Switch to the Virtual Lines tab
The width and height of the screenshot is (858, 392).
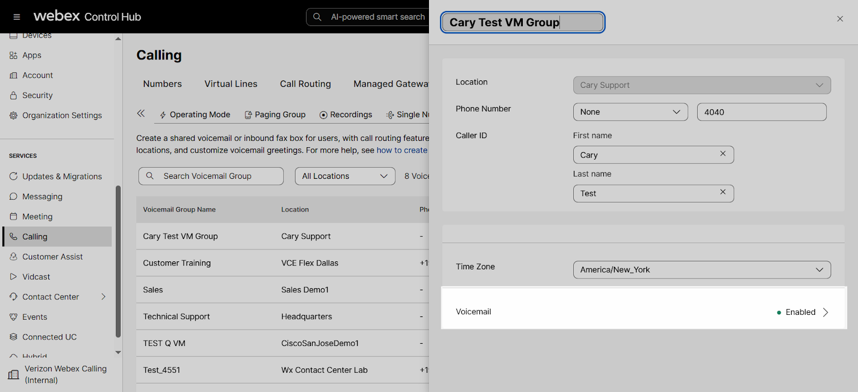(x=231, y=84)
